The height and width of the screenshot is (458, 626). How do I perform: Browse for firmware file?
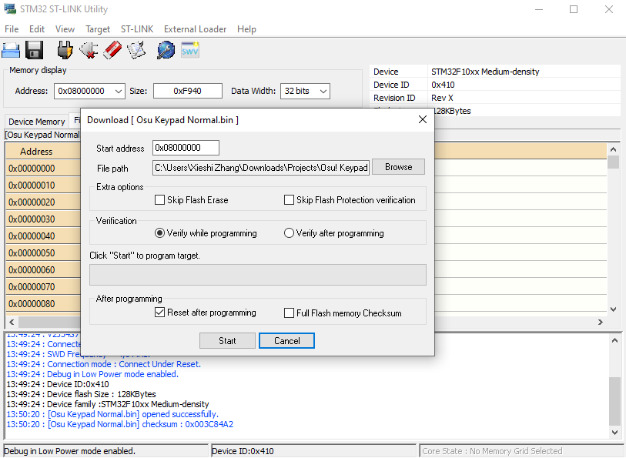point(398,167)
